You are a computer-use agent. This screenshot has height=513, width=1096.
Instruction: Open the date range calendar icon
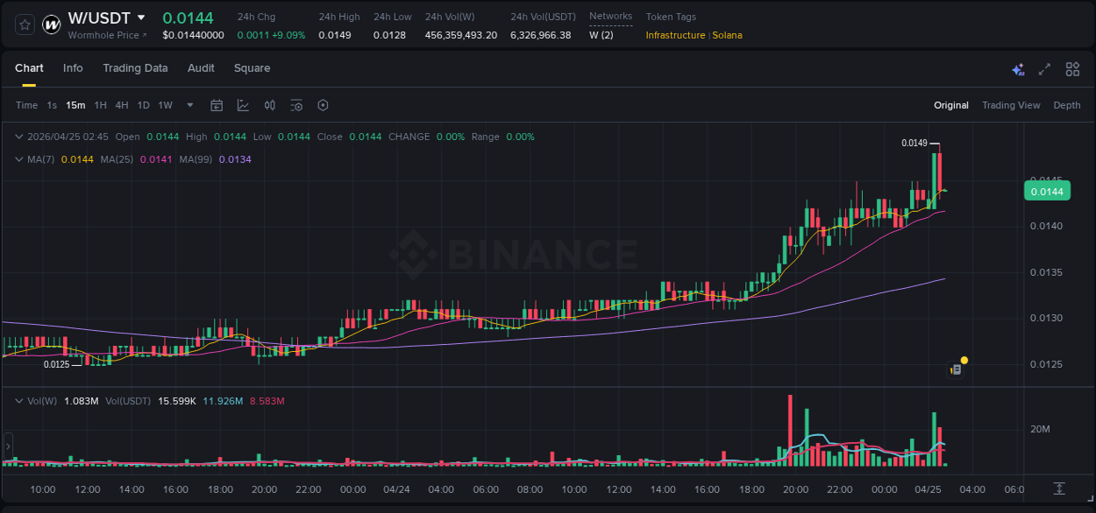coord(217,104)
